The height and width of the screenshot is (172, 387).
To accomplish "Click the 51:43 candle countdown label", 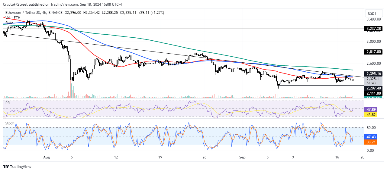I will click(371, 83).
